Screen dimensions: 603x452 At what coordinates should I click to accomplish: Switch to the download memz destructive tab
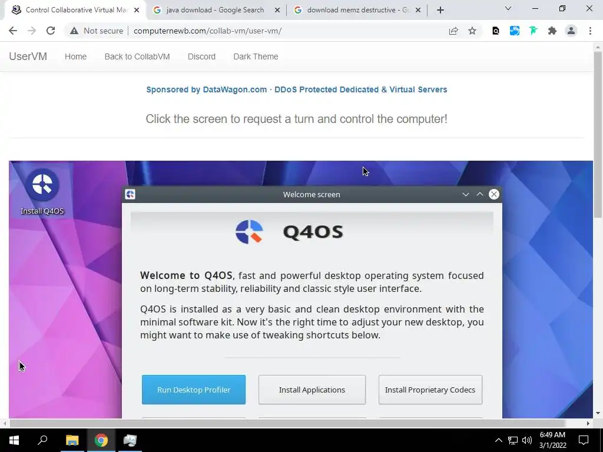coord(356,10)
